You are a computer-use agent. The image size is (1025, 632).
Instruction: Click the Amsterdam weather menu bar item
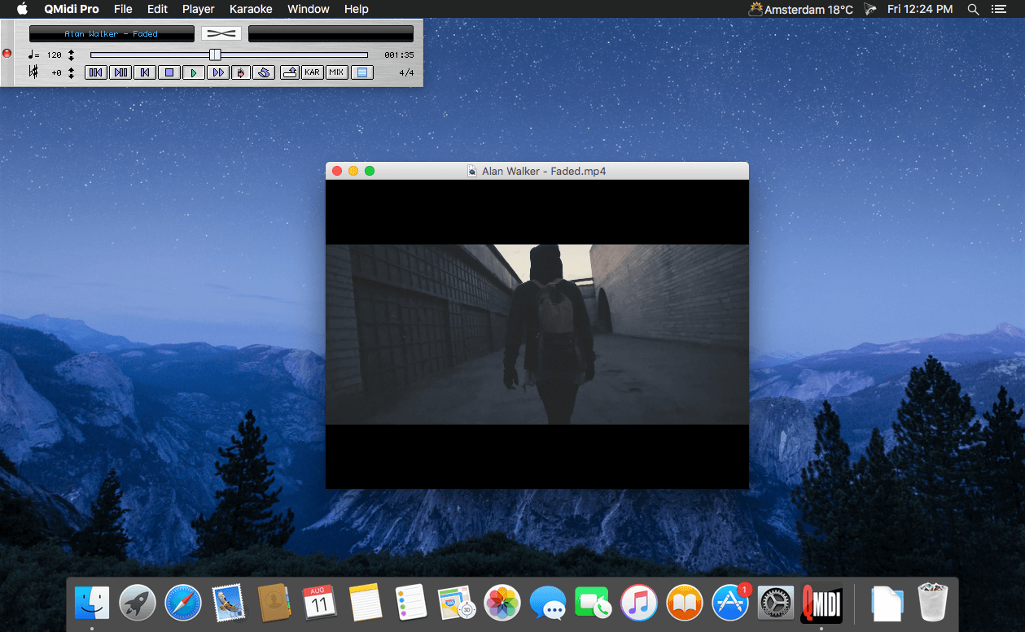801,9
